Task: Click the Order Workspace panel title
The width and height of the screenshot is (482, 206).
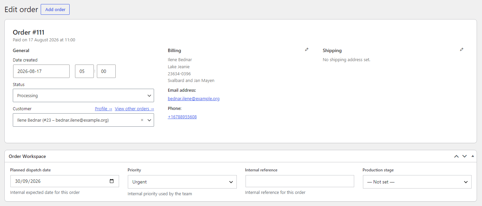Action: click(27, 156)
